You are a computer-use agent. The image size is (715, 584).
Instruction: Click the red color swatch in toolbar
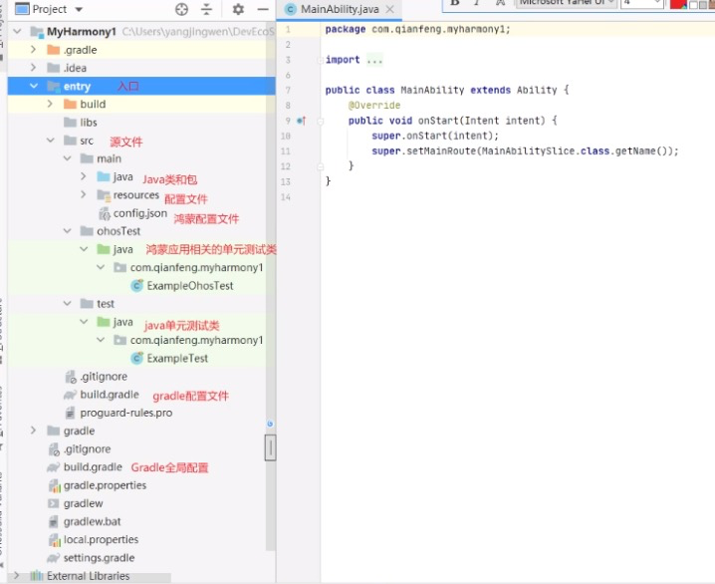(x=677, y=4)
